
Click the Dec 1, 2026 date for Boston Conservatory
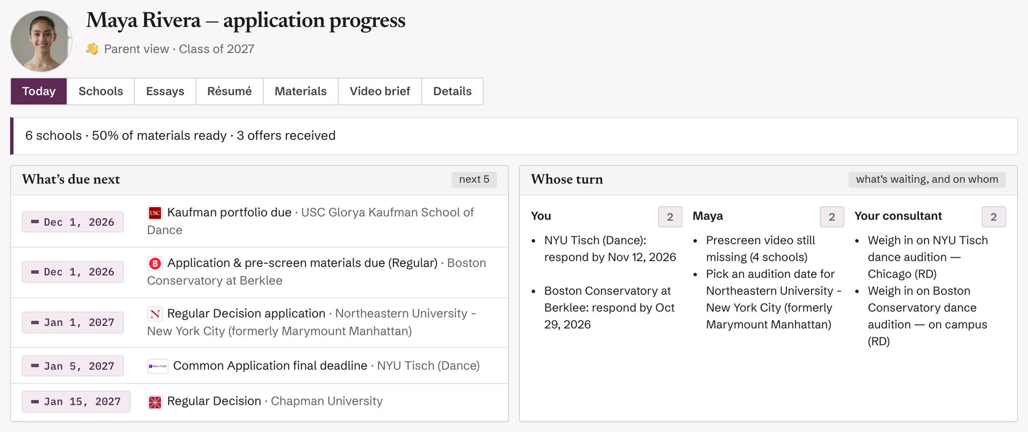pyautogui.click(x=73, y=272)
